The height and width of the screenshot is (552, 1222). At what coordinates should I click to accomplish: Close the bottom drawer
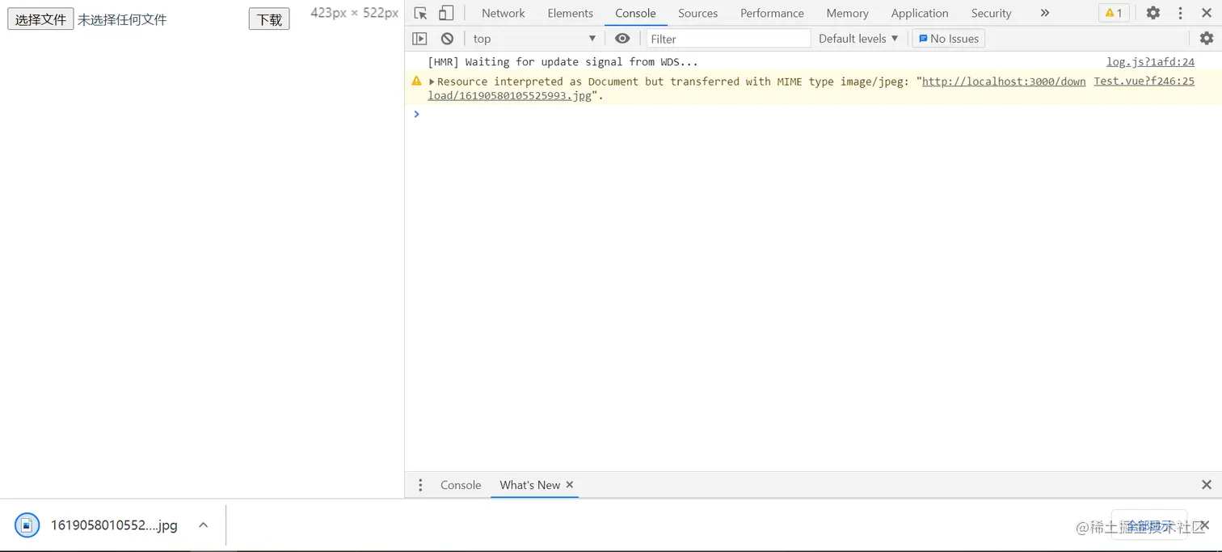tap(1207, 485)
